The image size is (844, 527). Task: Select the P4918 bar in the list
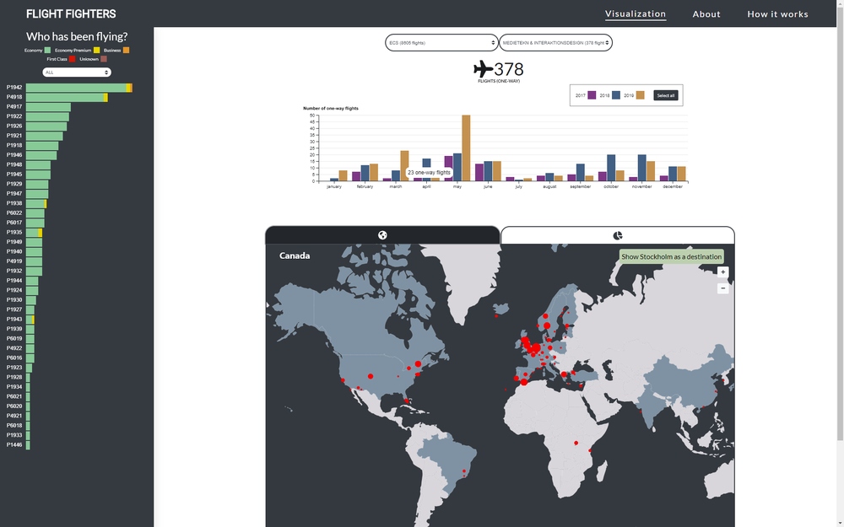[67, 97]
